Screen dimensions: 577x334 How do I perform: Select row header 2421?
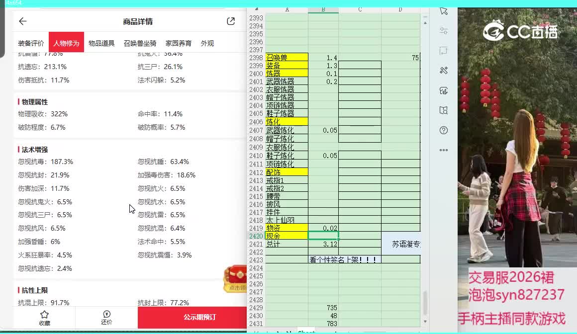(256, 244)
